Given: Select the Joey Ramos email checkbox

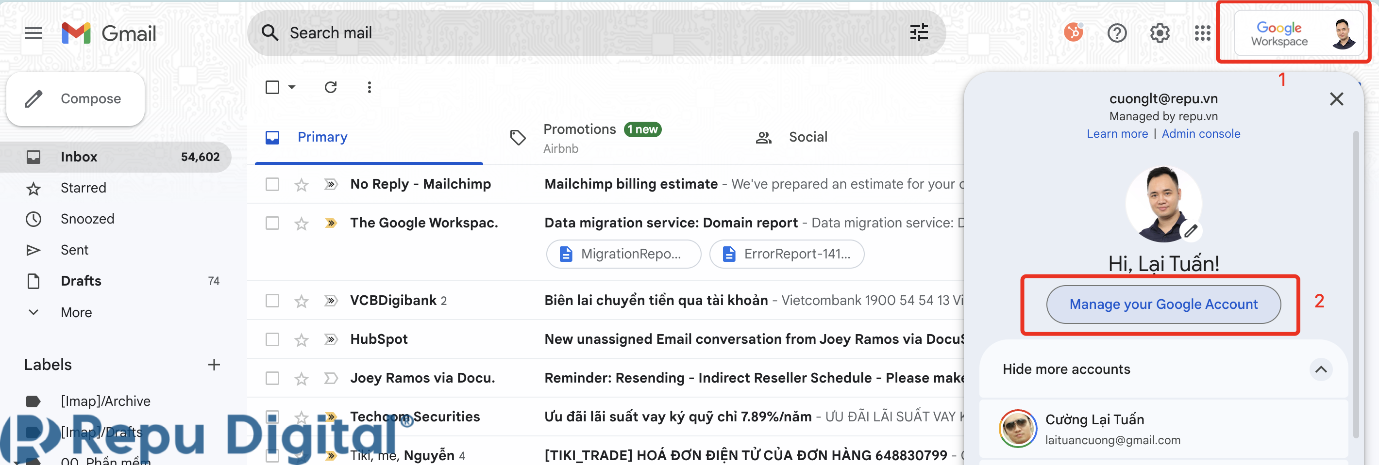Looking at the screenshot, I should tap(272, 378).
